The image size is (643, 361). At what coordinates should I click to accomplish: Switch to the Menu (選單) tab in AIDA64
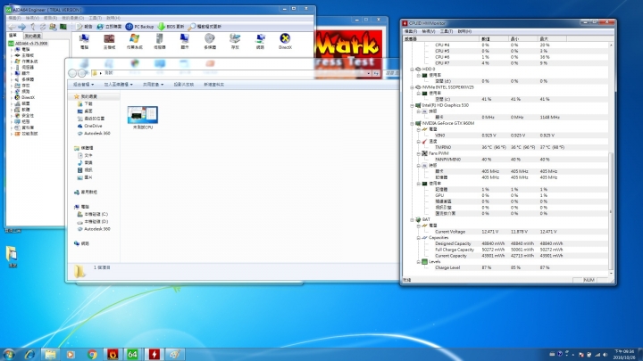(13, 36)
